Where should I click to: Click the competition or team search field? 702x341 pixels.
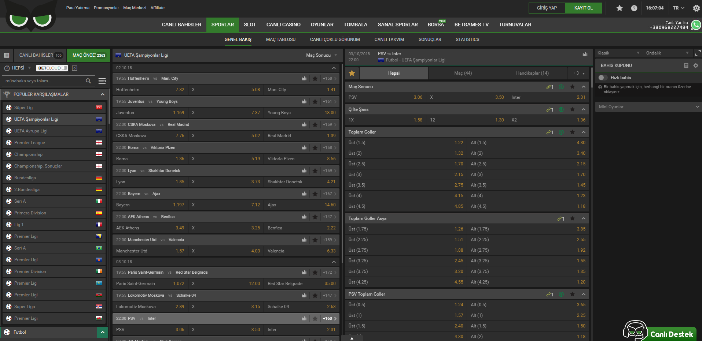coord(44,81)
